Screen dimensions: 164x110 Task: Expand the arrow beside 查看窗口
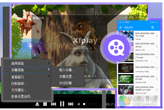pos(49,76)
